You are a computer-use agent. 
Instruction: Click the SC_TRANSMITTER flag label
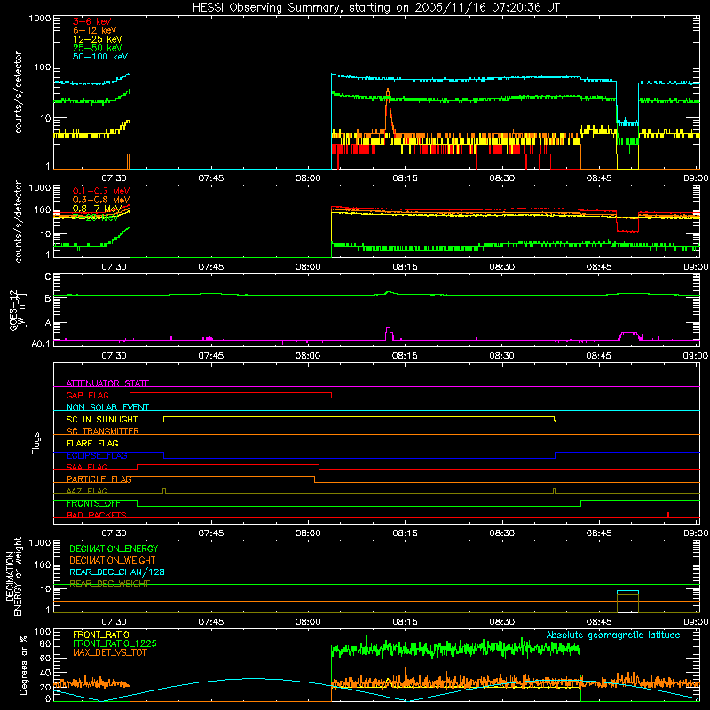(102, 430)
